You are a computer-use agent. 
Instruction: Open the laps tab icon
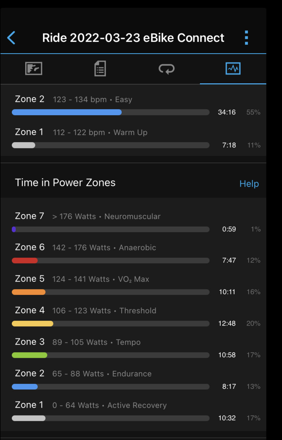click(167, 69)
